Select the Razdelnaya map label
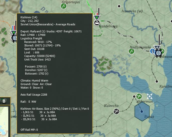The width and height of the screenshot is (172, 137). click(108, 26)
